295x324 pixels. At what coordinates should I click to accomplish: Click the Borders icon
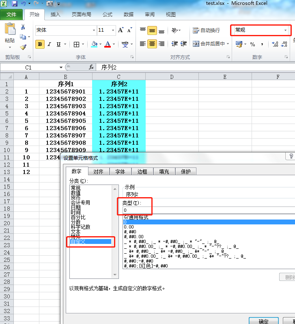77,44
